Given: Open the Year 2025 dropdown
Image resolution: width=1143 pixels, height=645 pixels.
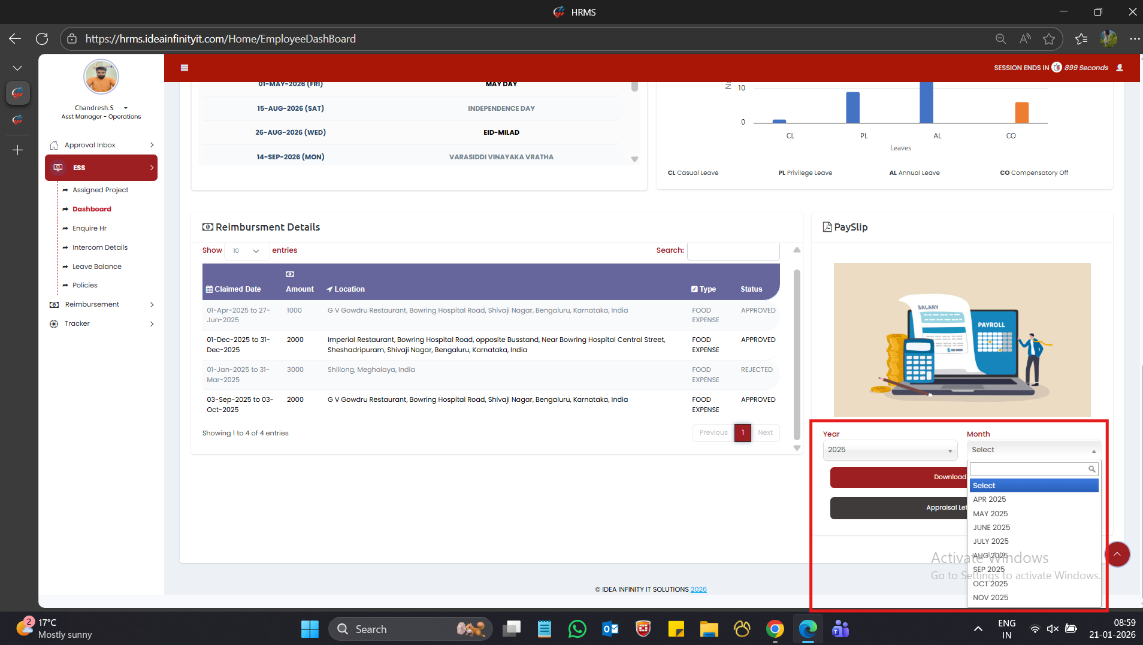Looking at the screenshot, I should point(890,450).
